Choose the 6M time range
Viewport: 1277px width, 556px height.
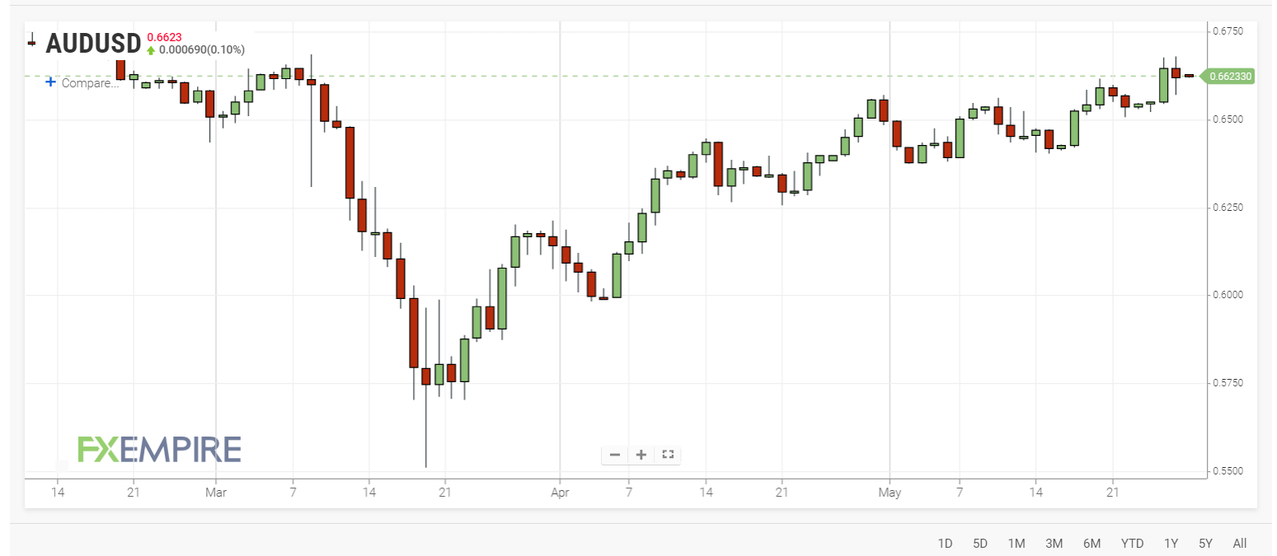pyautogui.click(x=1092, y=543)
